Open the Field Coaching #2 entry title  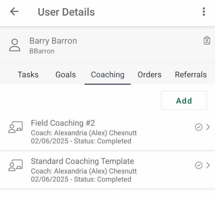pyautogui.click(x=63, y=123)
